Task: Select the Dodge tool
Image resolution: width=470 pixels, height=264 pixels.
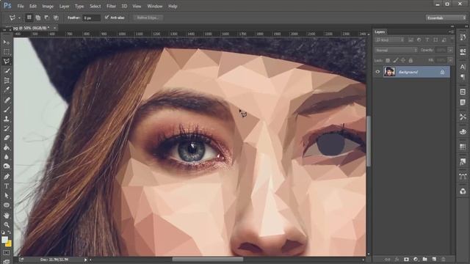Action: pos(7,166)
